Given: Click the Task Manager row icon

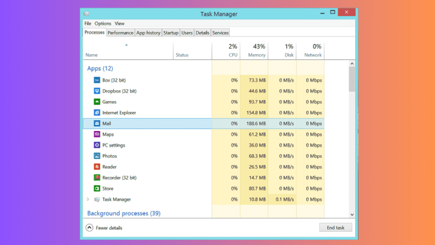Looking at the screenshot, I should pyautogui.click(x=97, y=199).
